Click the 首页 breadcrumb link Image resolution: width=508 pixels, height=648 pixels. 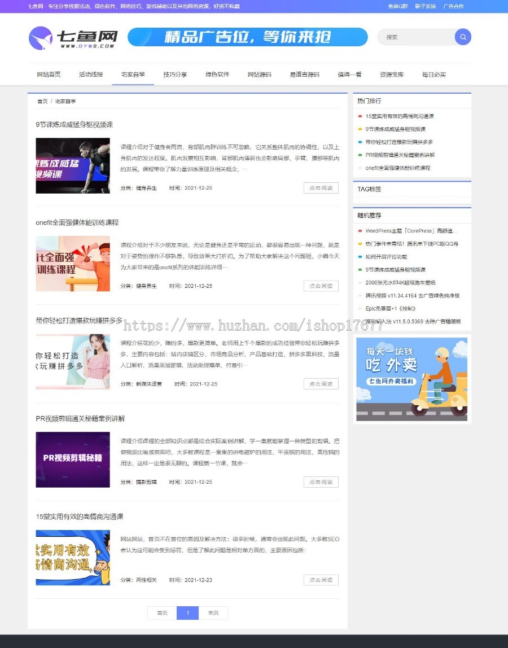(x=42, y=101)
